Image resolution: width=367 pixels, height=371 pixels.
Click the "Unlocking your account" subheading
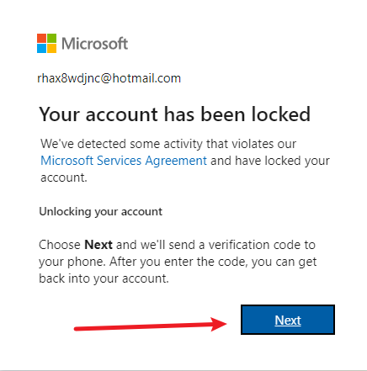click(x=101, y=212)
